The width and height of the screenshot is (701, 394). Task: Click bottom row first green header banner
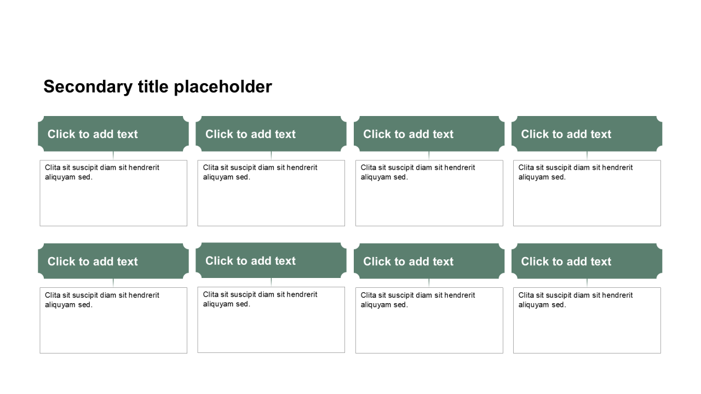tap(113, 261)
